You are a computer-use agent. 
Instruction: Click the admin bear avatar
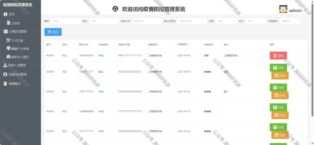[x=283, y=9]
